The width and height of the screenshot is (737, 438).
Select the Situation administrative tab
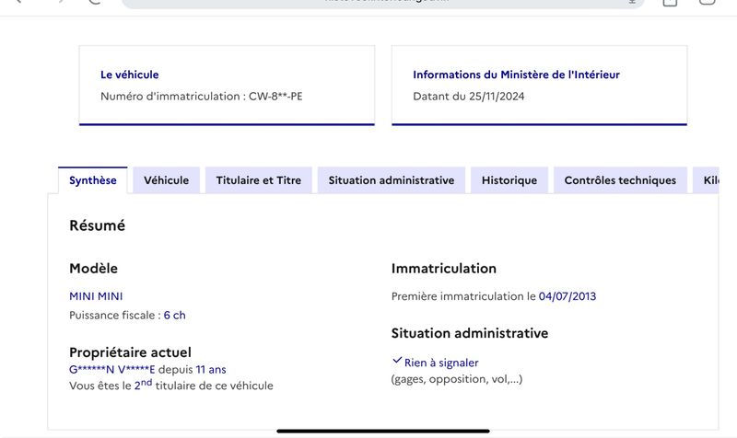coord(391,180)
